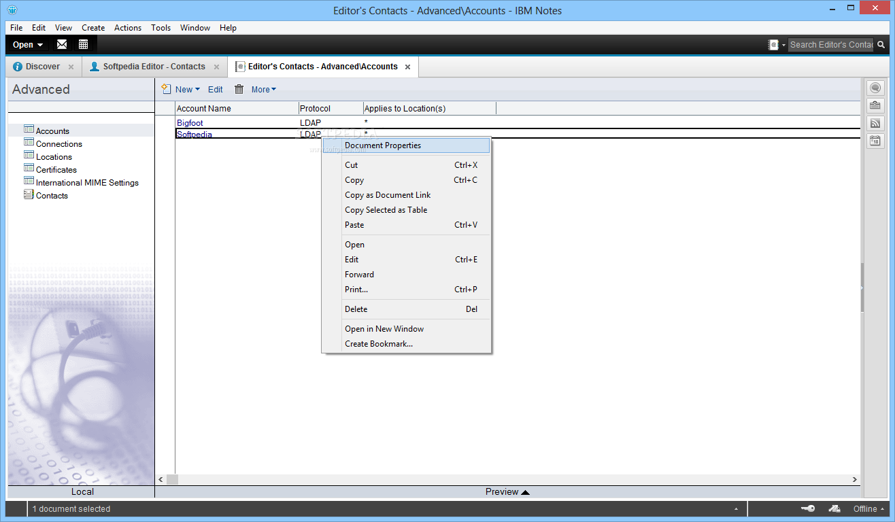
Task: Click the search magnifier icon
Action: coord(881,45)
